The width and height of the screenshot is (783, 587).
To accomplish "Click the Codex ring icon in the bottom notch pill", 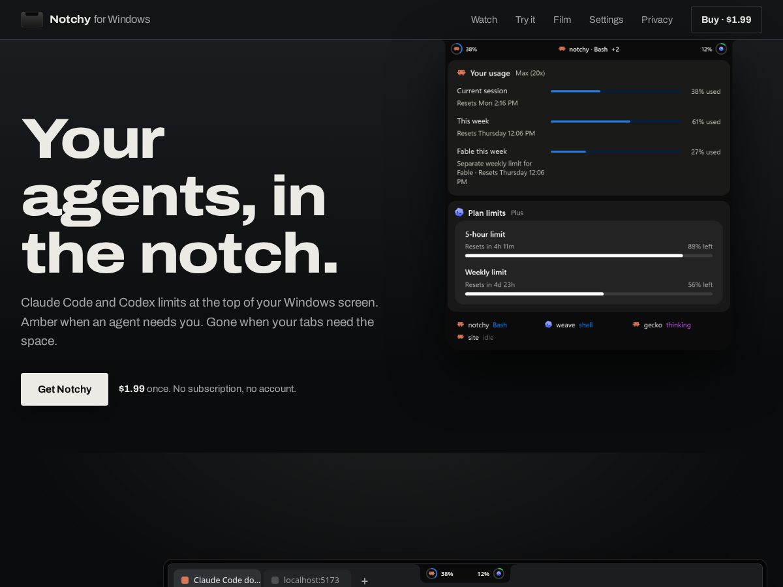I will click(x=499, y=573).
